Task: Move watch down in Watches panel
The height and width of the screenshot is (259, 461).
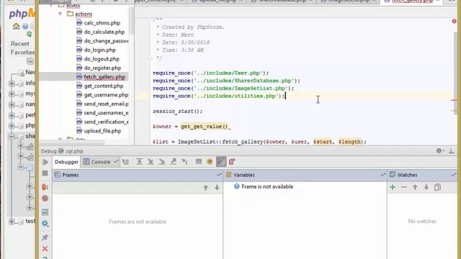Action: [426, 187]
